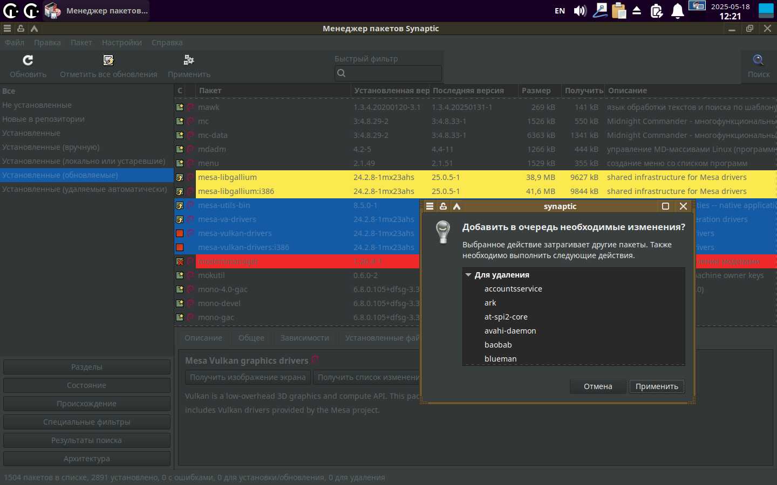The width and height of the screenshot is (777, 485).
Task: Click the Специальные фильтры button
Action: [x=87, y=422]
